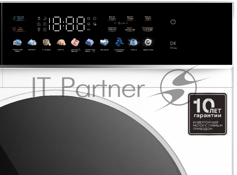Tap the Скорость отжима (spin speed) setting
The height and width of the screenshot is (175, 237).
(x=112, y=29)
